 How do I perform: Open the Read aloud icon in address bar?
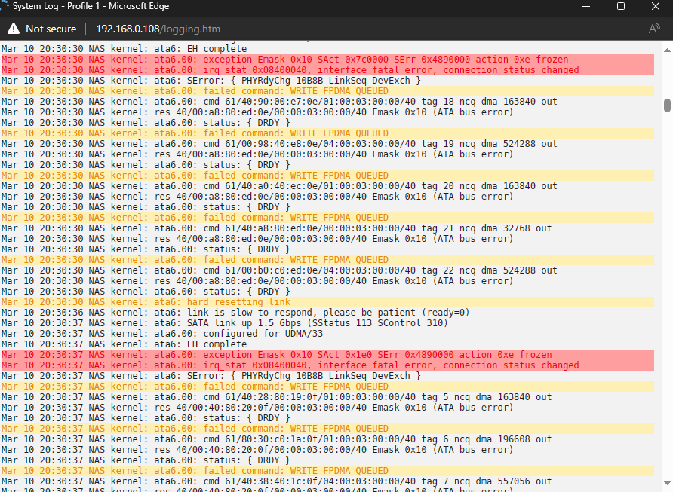654,29
